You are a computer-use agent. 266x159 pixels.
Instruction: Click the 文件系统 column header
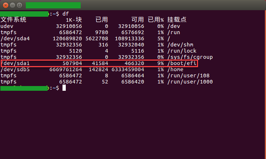click(x=13, y=20)
